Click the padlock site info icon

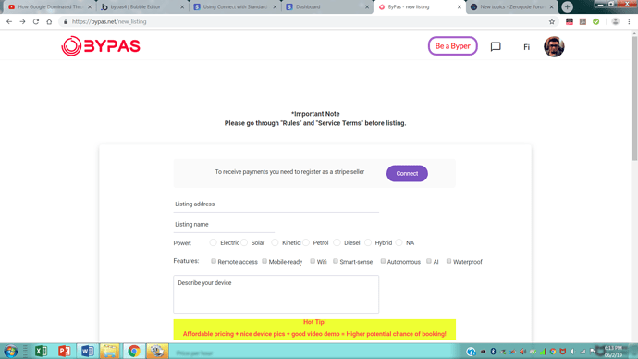[x=66, y=21]
